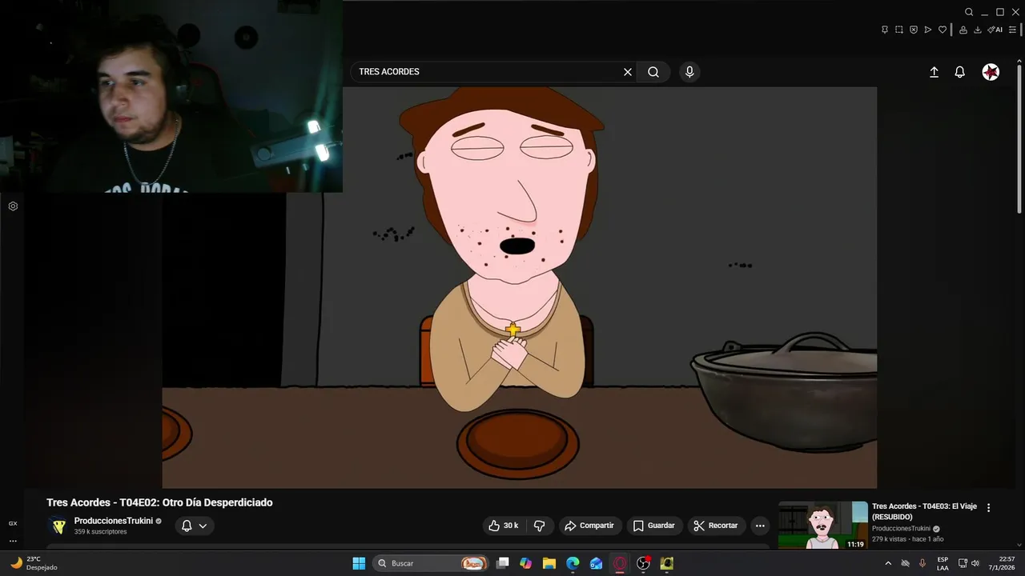Open Task View from the taskbar
Screen dimensions: 1025x576
(502, 563)
